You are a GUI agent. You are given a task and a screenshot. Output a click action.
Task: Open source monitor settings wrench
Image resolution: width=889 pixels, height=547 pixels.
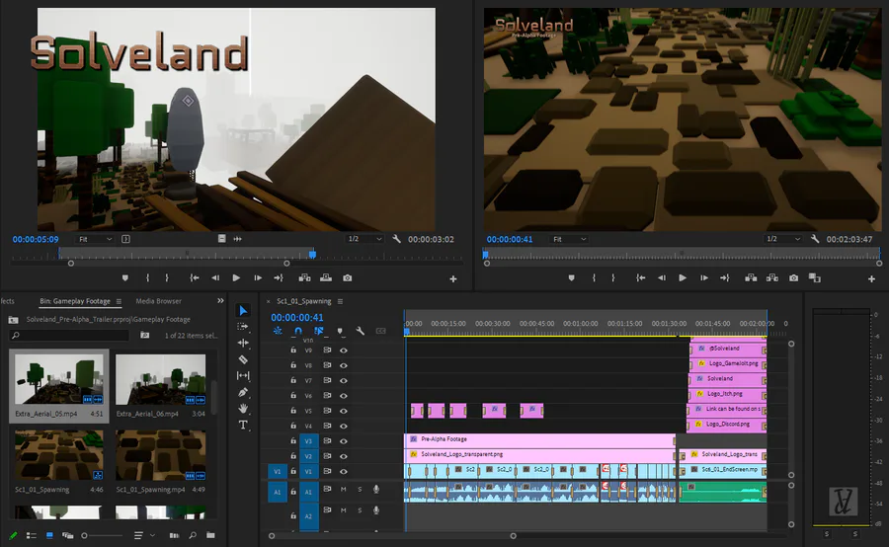(x=396, y=239)
